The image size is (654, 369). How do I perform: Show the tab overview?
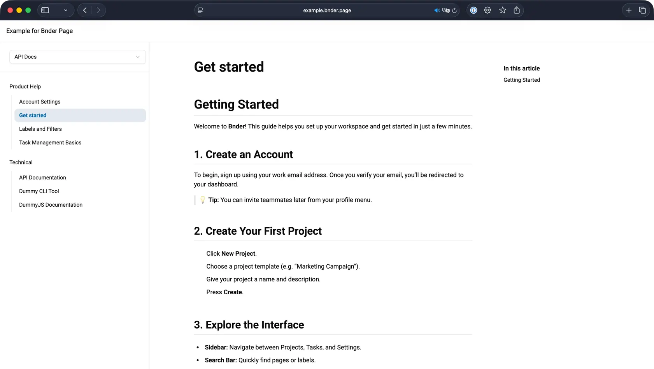[x=643, y=10]
